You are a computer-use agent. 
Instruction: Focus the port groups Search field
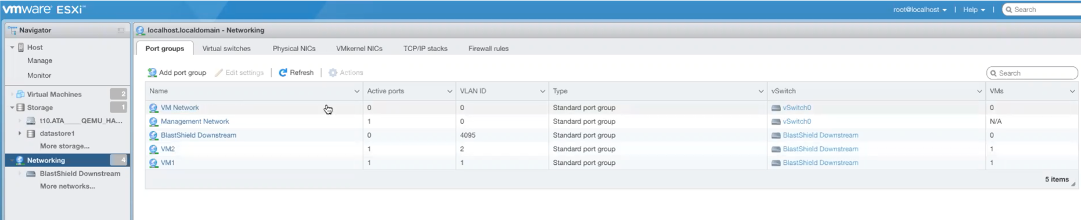click(x=1032, y=73)
